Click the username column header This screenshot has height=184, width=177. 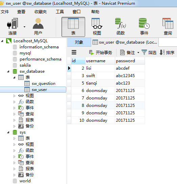pyautogui.click(x=100, y=61)
